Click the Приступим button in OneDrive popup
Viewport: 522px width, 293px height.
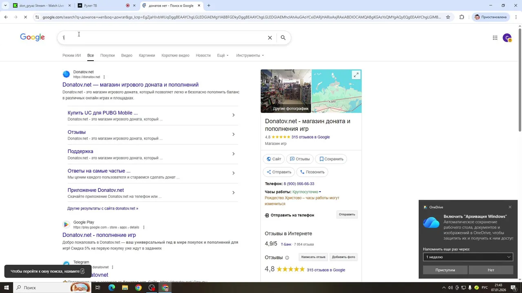point(445,270)
